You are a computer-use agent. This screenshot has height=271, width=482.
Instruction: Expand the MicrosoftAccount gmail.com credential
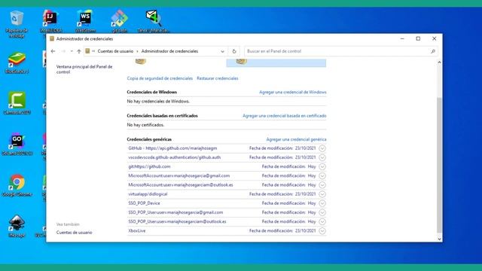click(x=322, y=176)
